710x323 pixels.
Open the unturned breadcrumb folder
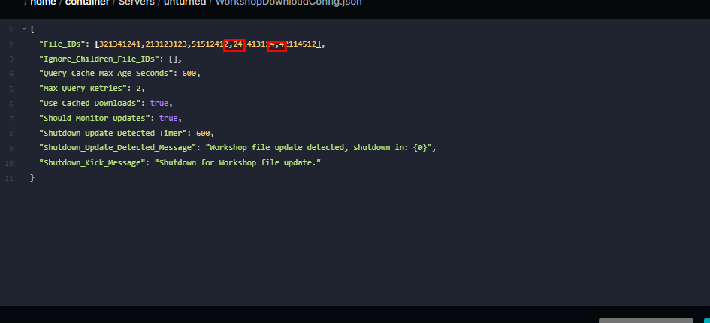[186, 2]
